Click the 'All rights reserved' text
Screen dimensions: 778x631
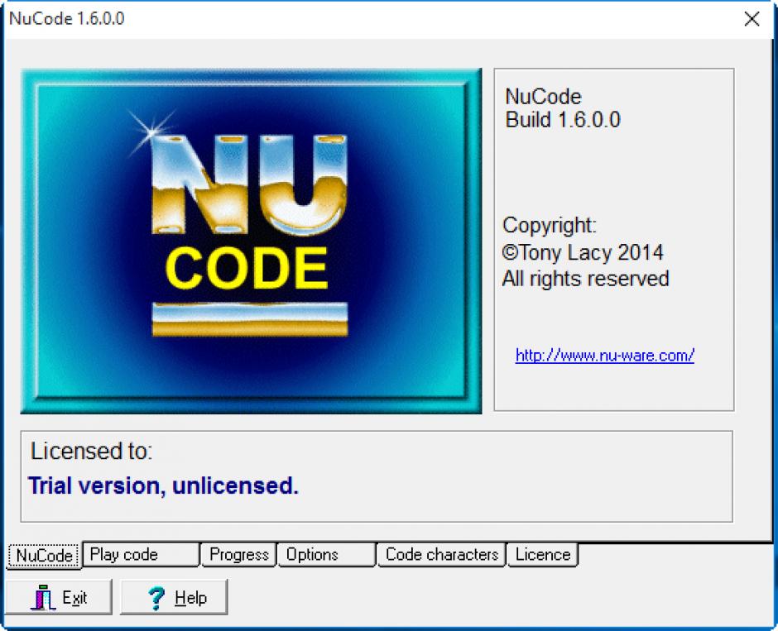(585, 279)
